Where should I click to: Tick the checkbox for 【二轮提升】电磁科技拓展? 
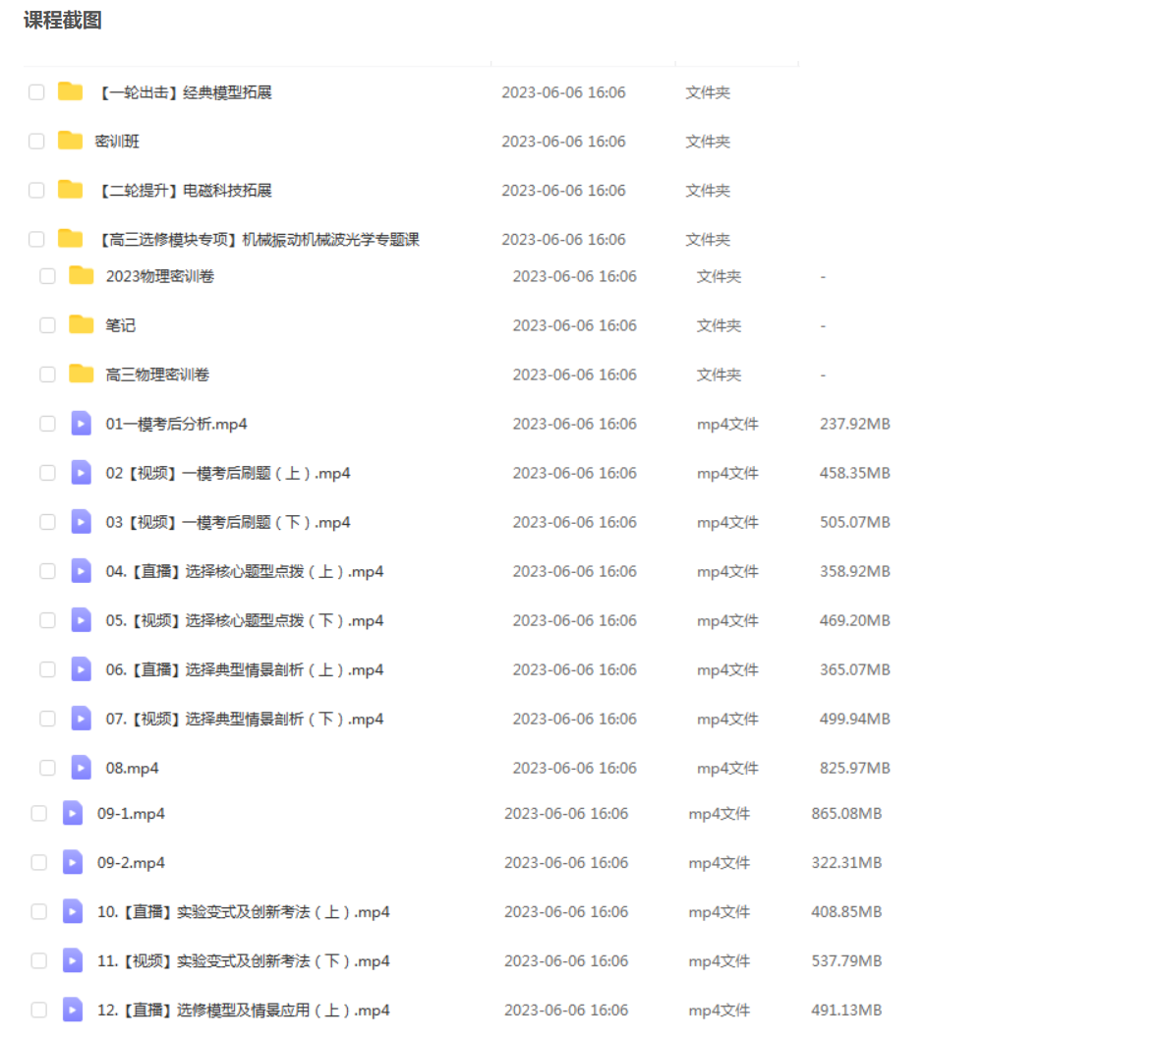pyautogui.click(x=36, y=190)
